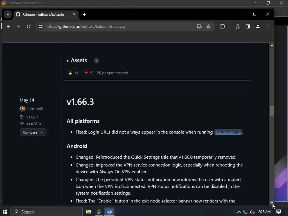The height and width of the screenshot is (216, 288).
Task: Open network status tray icon
Action: (246, 212)
